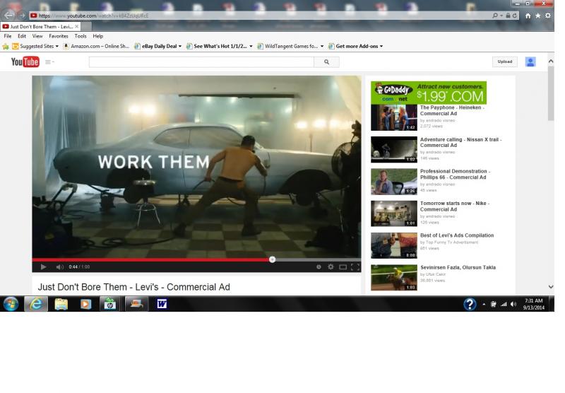Show hidden tray icons arrow

click(x=484, y=305)
